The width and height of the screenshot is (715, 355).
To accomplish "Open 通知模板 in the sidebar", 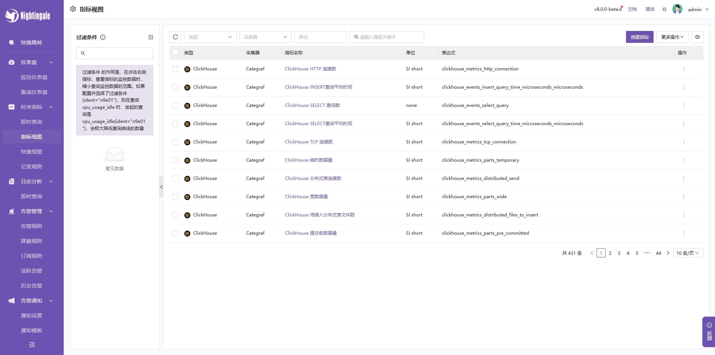I will click(x=32, y=330).
